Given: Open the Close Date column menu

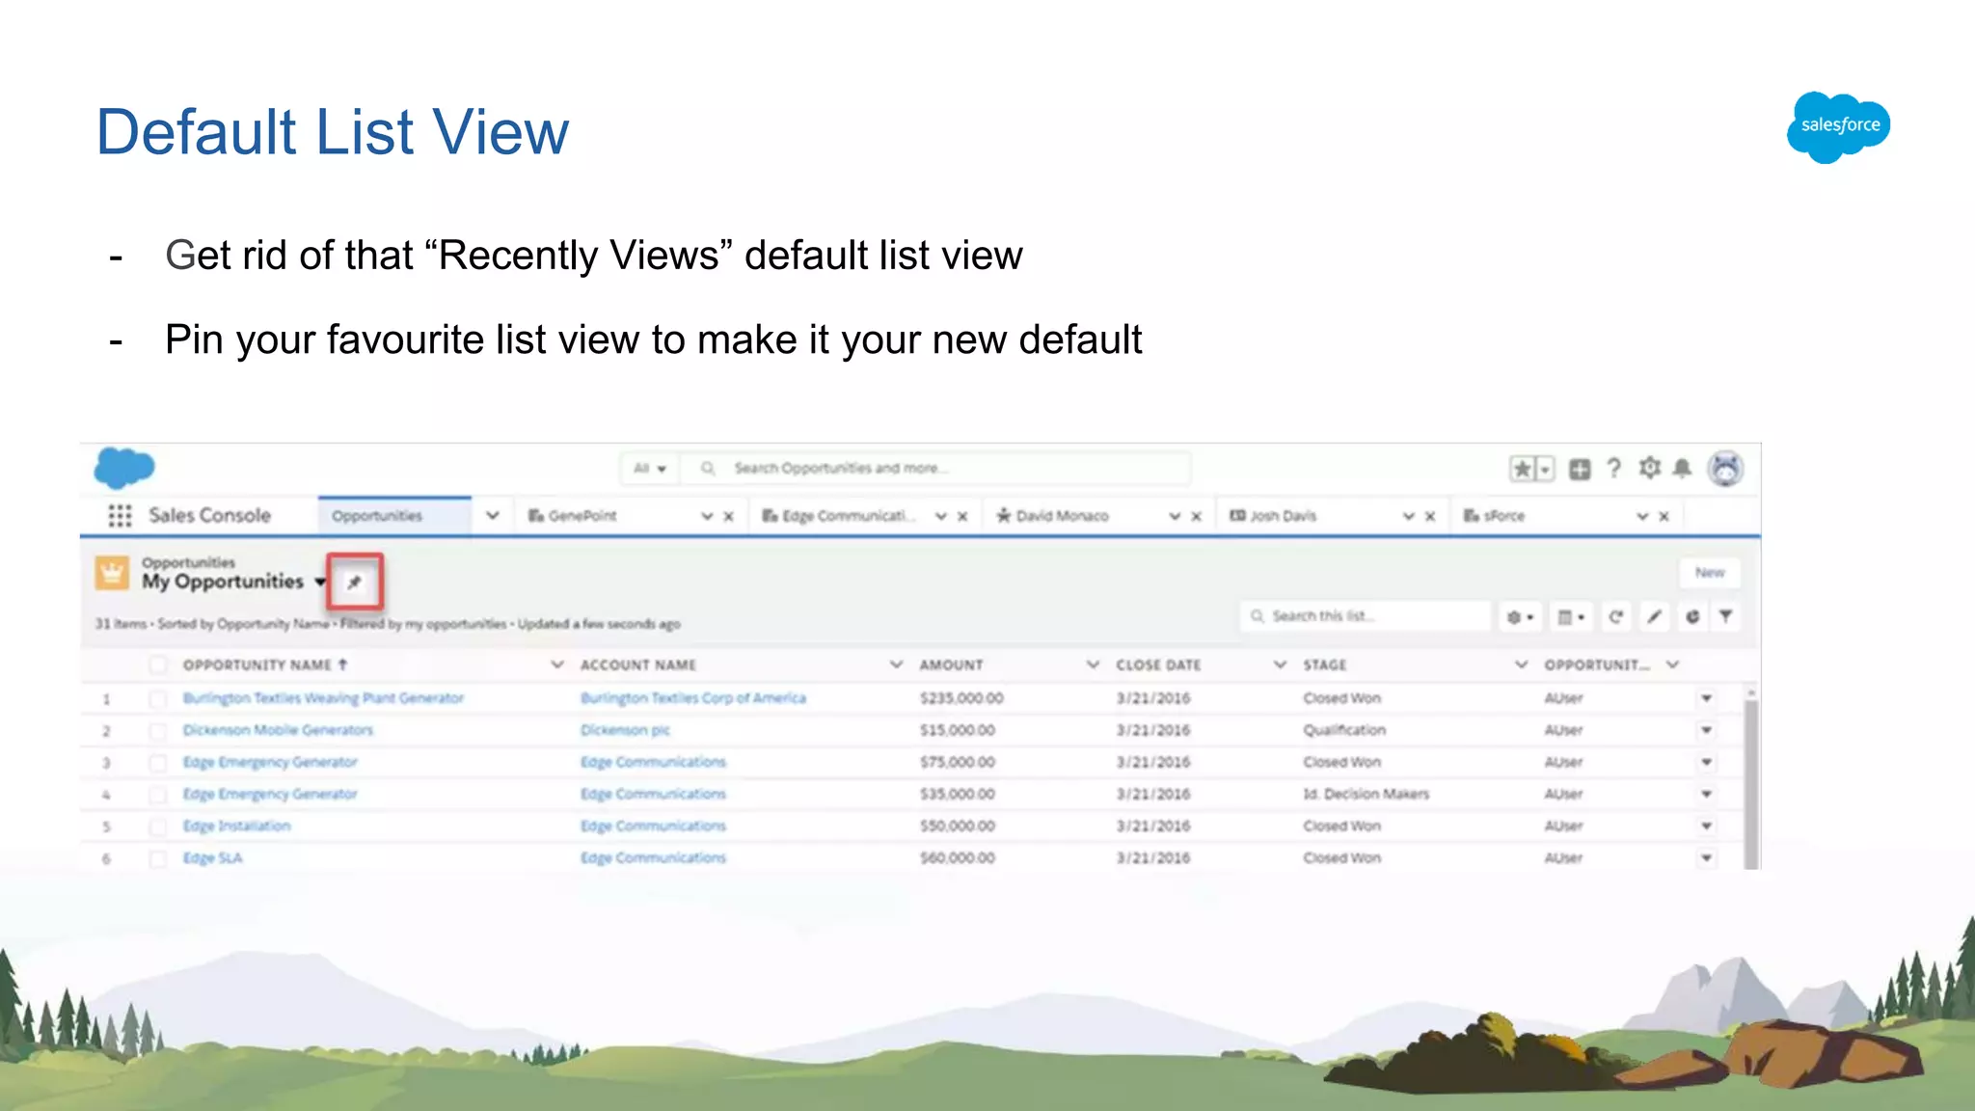Looking at the screenshot, I should (1280, 664).
